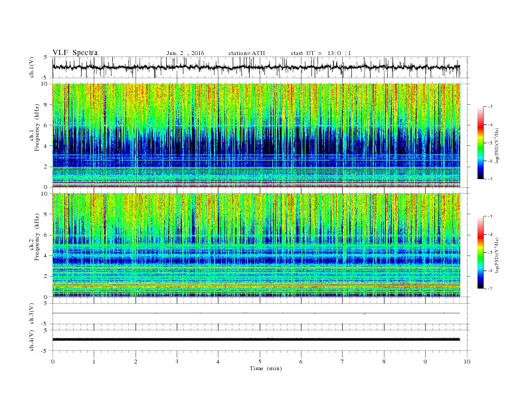526x406 pixels.
Task: Click the time axis tick label "8"
Action: click(x=384, y=362)
